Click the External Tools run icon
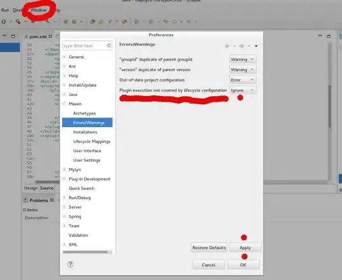The image size is (342, 280). [18, 21]
